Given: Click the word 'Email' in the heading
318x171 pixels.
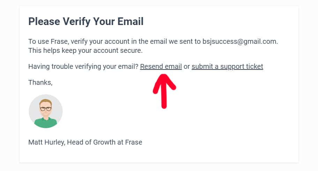Looking at the screenshot, I should 130,22.
